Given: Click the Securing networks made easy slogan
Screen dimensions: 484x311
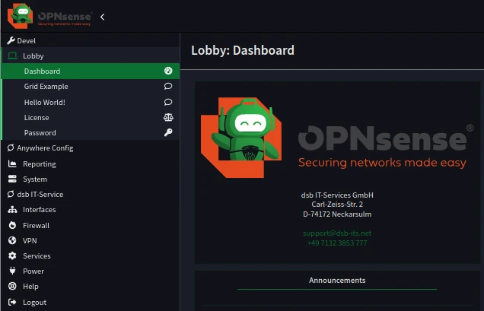Looking at the screenshot, I should [382, 163].
